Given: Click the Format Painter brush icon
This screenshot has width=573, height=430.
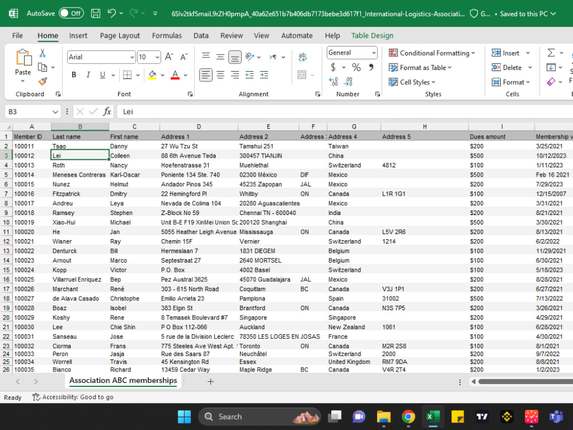Looking at the screenshot, I should (x=42, y=81).
